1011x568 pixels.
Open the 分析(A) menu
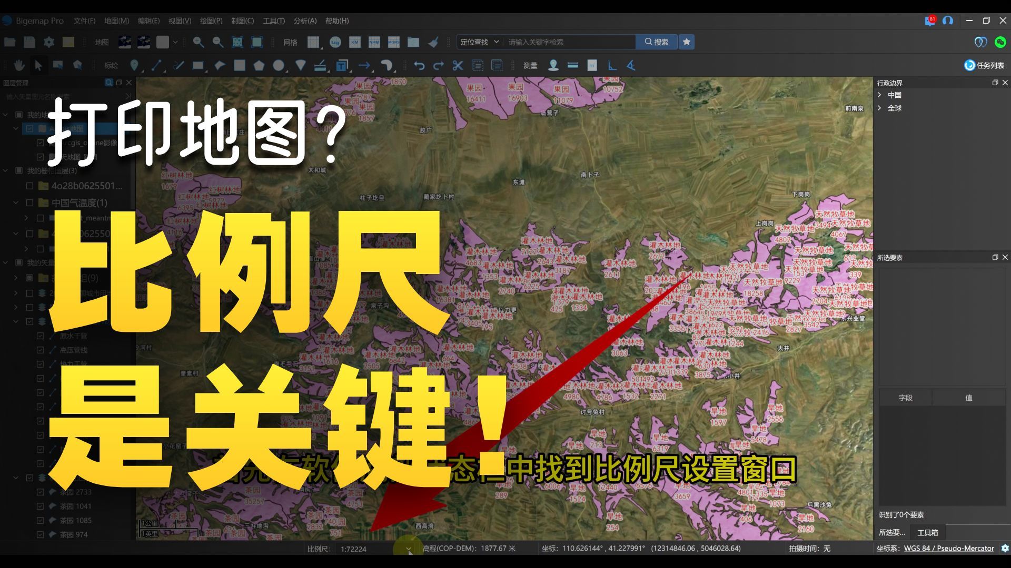point(305,21)
